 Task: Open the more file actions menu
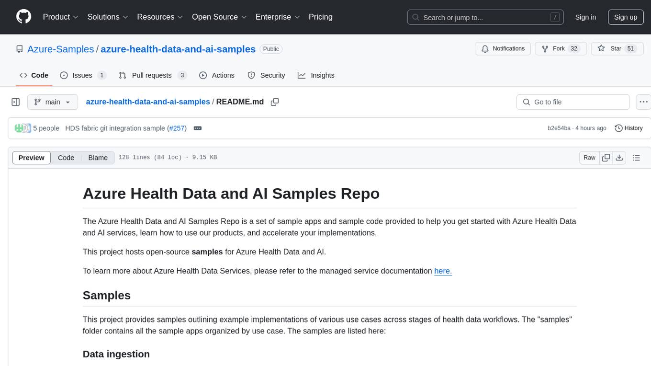pyautogui.click(x=644, y=102)
